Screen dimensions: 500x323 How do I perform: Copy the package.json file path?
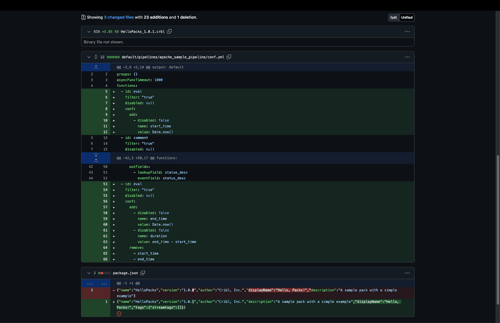142,273
